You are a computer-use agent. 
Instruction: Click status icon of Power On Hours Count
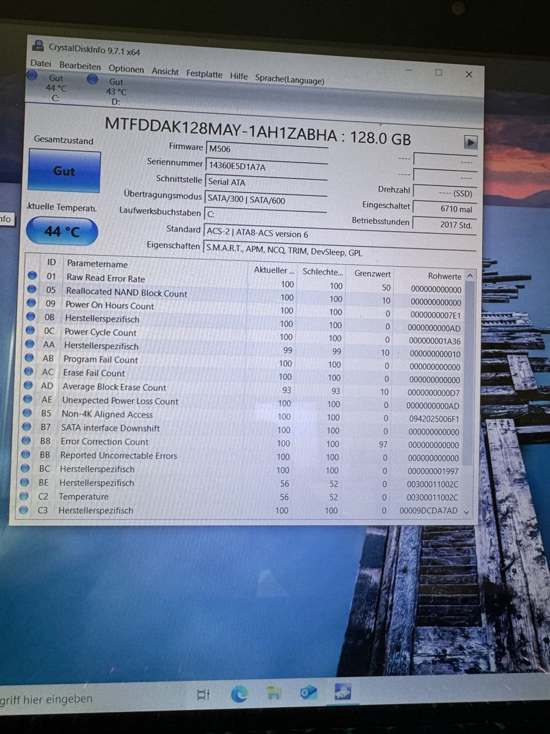(x=31, y=303)
